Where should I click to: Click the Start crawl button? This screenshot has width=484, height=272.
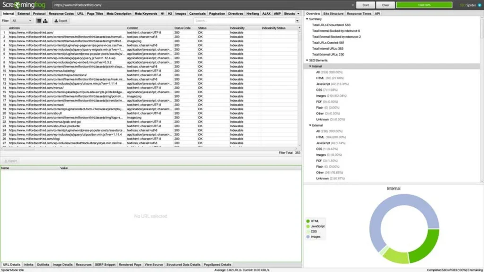pyautogui.click(x=365, y=5)
